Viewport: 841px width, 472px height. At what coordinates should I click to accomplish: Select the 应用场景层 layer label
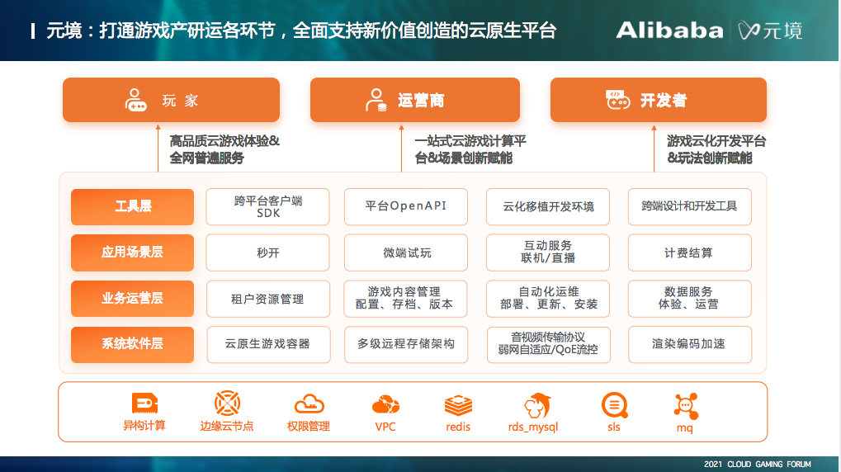pos(133,253)
